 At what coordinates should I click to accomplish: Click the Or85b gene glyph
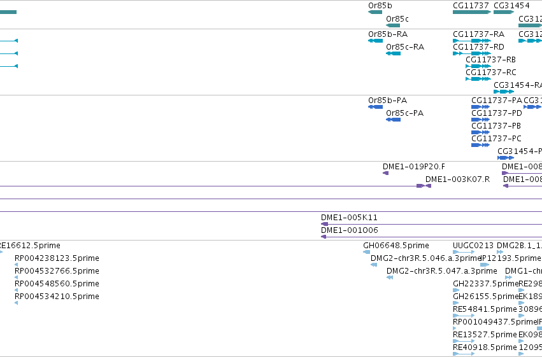(x=375, y=12)
